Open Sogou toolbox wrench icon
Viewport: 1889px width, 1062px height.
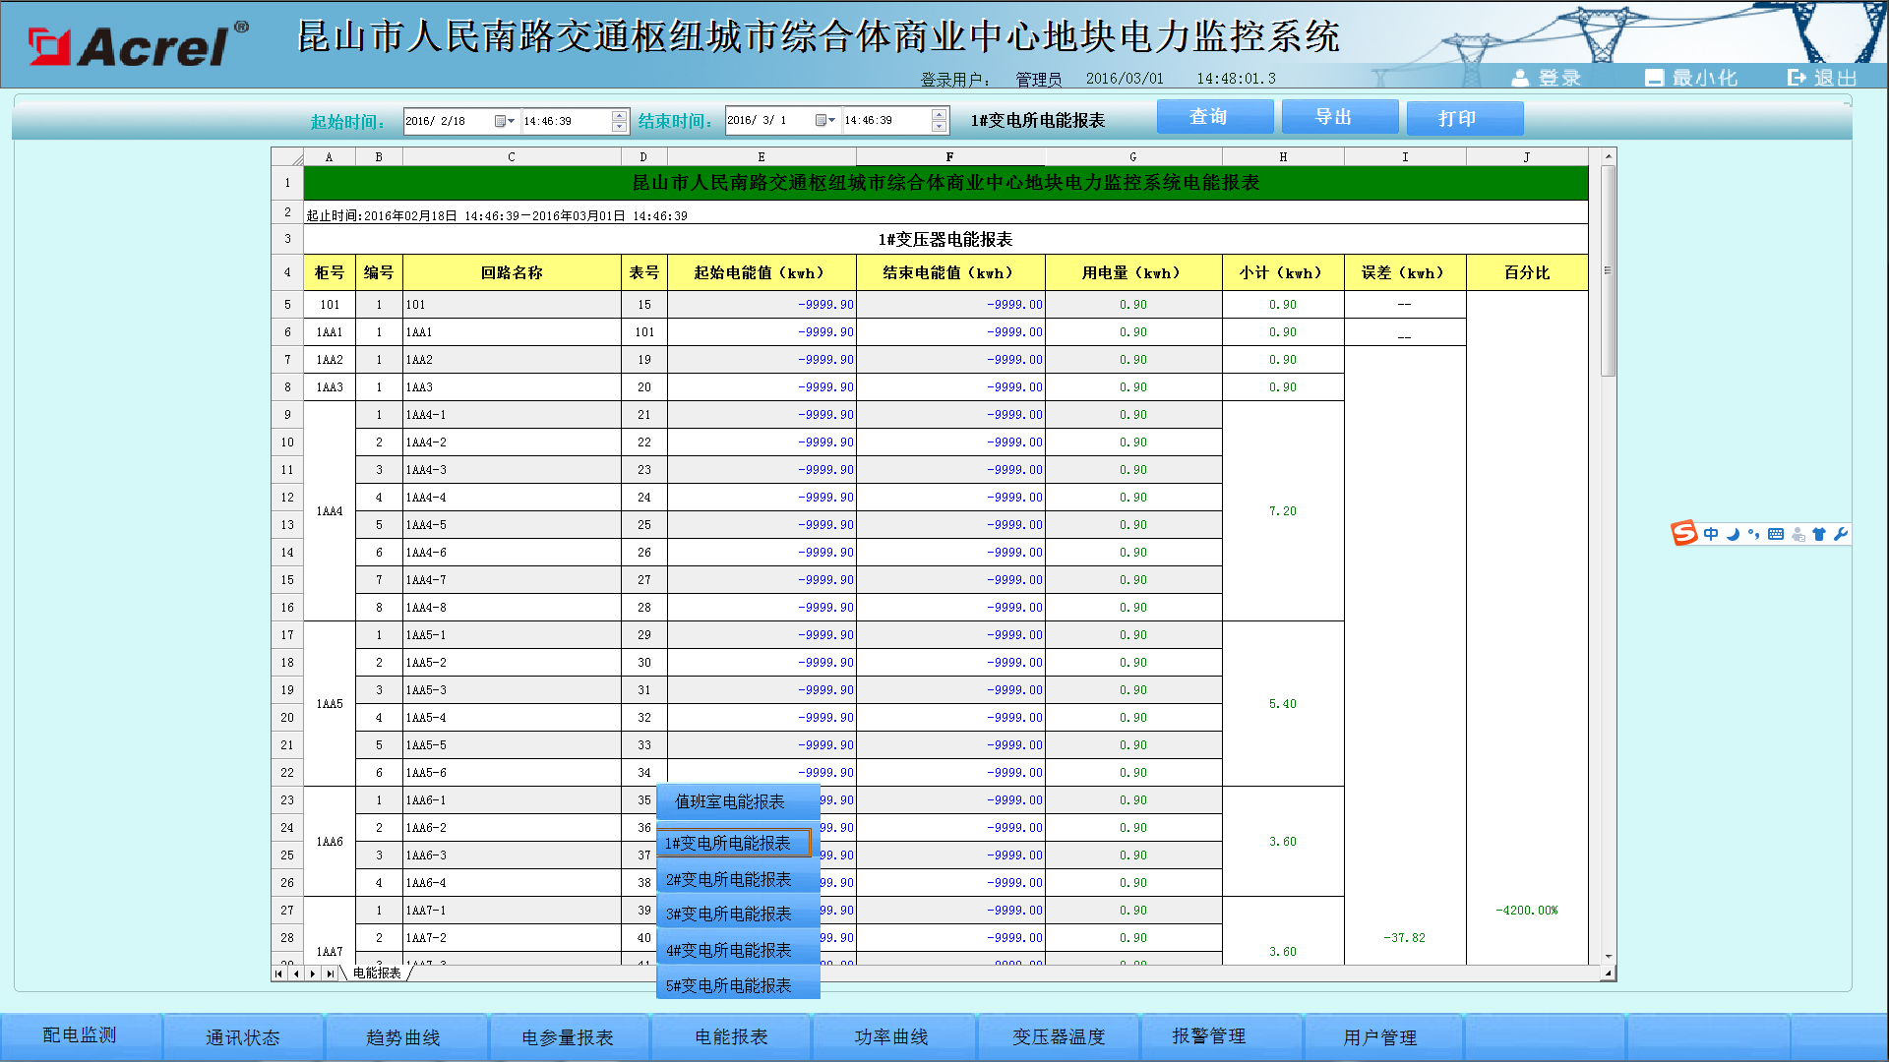[x=1840, y=534]
